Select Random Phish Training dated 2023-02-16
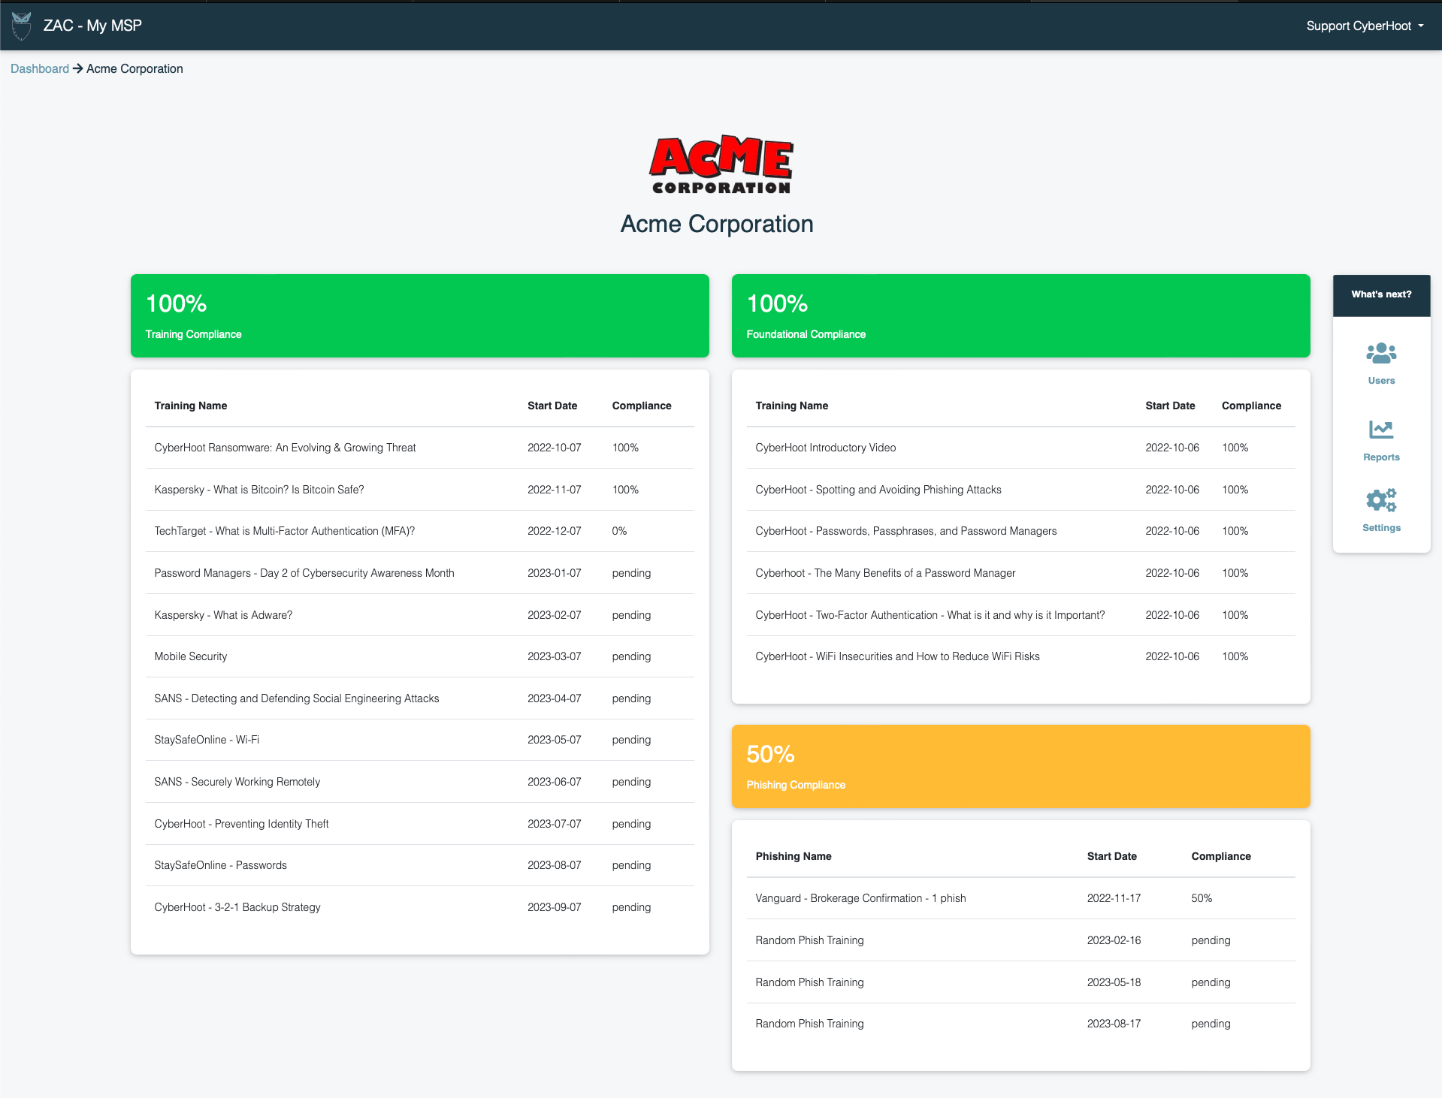1442x1098 pixels. click(x=1020, y=940)
